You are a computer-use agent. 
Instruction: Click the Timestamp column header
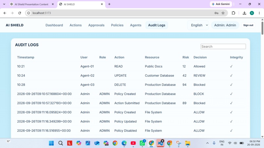(26, 57)
